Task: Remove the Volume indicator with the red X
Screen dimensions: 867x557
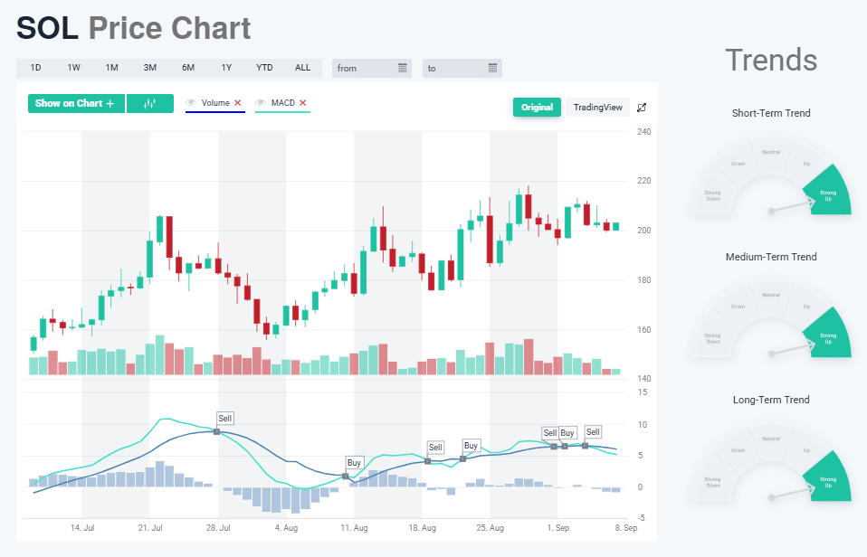Action: (238, 103)
